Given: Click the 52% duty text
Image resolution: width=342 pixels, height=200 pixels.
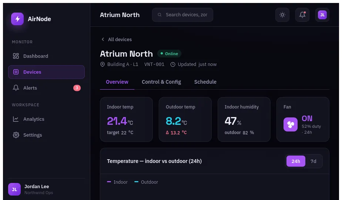Looking at the screenshot, I should [311, 126].
